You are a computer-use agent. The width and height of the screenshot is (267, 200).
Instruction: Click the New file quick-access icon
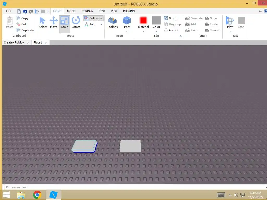[19, 11]
